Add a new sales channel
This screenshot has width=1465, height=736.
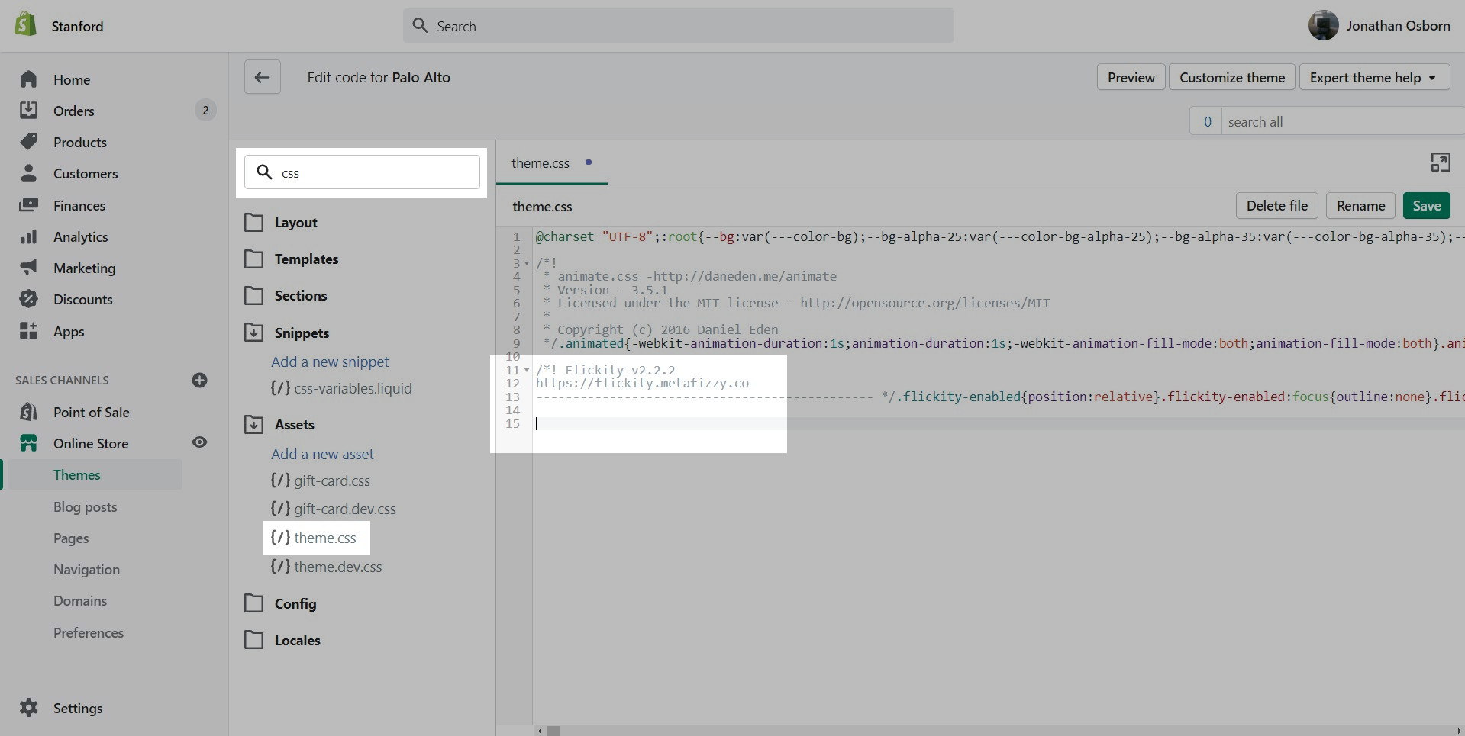(x=199, y=380)
